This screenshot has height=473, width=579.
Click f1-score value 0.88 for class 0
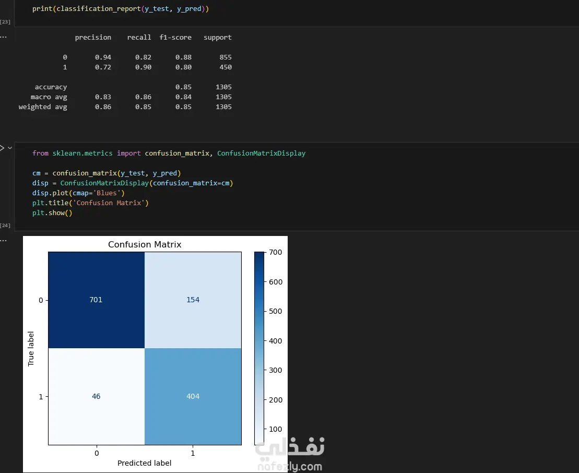[x=184, y=57]
